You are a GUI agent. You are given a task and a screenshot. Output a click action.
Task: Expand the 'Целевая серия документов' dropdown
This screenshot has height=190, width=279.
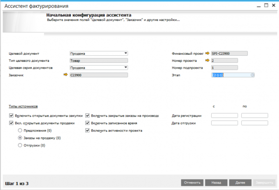(126, 67)
